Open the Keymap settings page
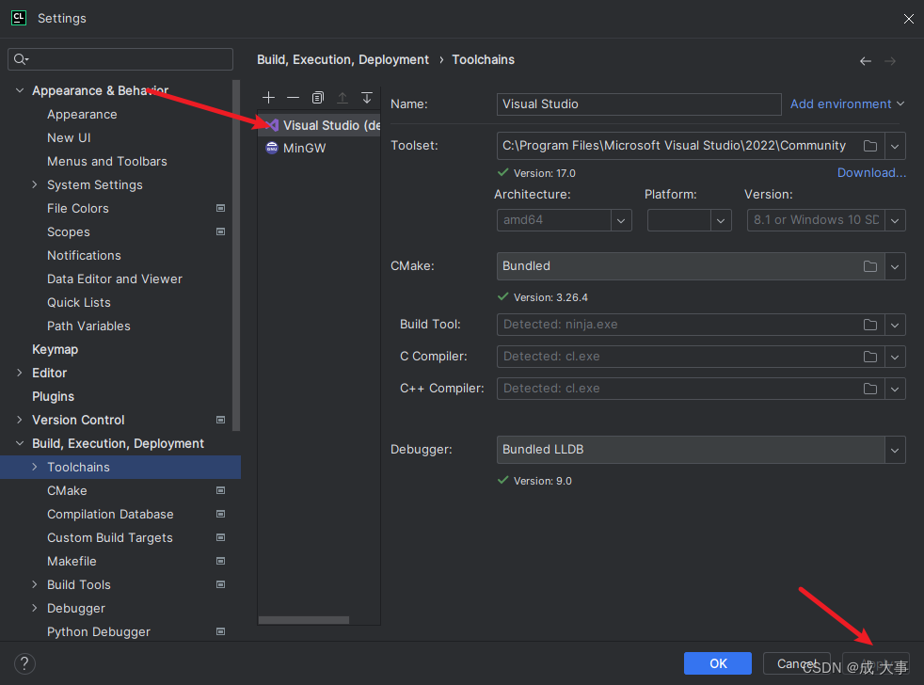This screenshot has width=924, height=685. [55, 350]
